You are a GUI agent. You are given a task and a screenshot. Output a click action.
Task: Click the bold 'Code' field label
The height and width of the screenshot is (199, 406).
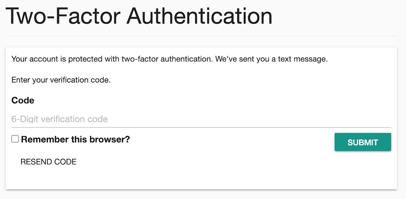click(23, 100)
